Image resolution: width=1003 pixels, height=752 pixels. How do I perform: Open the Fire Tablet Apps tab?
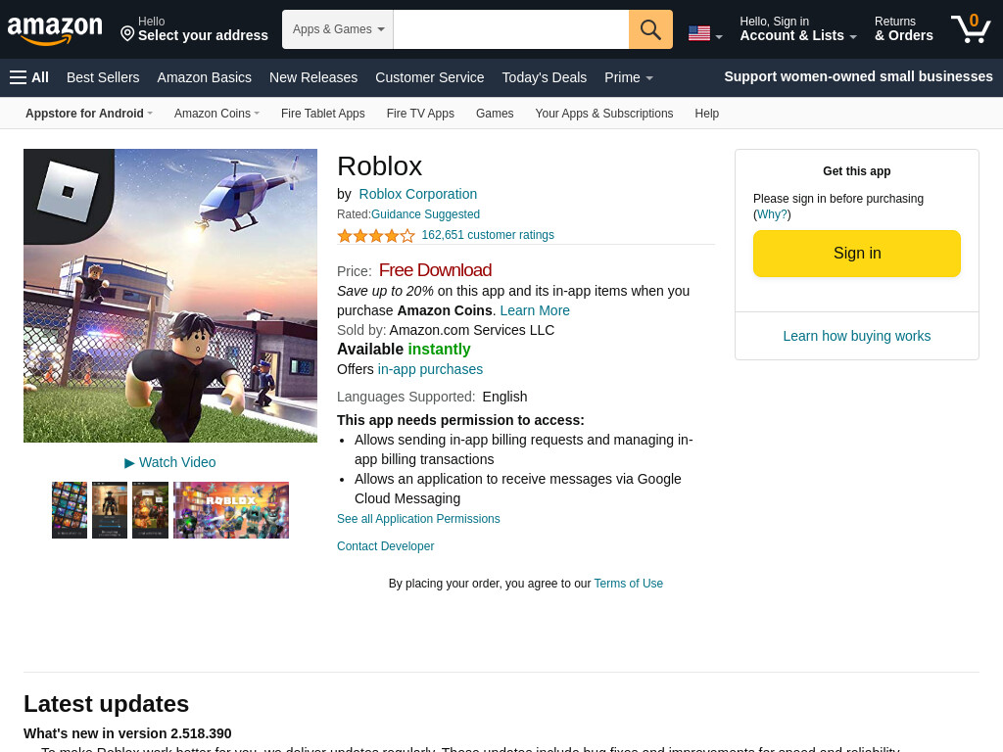click(x=323, y=114)
